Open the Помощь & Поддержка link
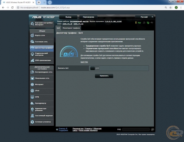 tap(63, 130)
